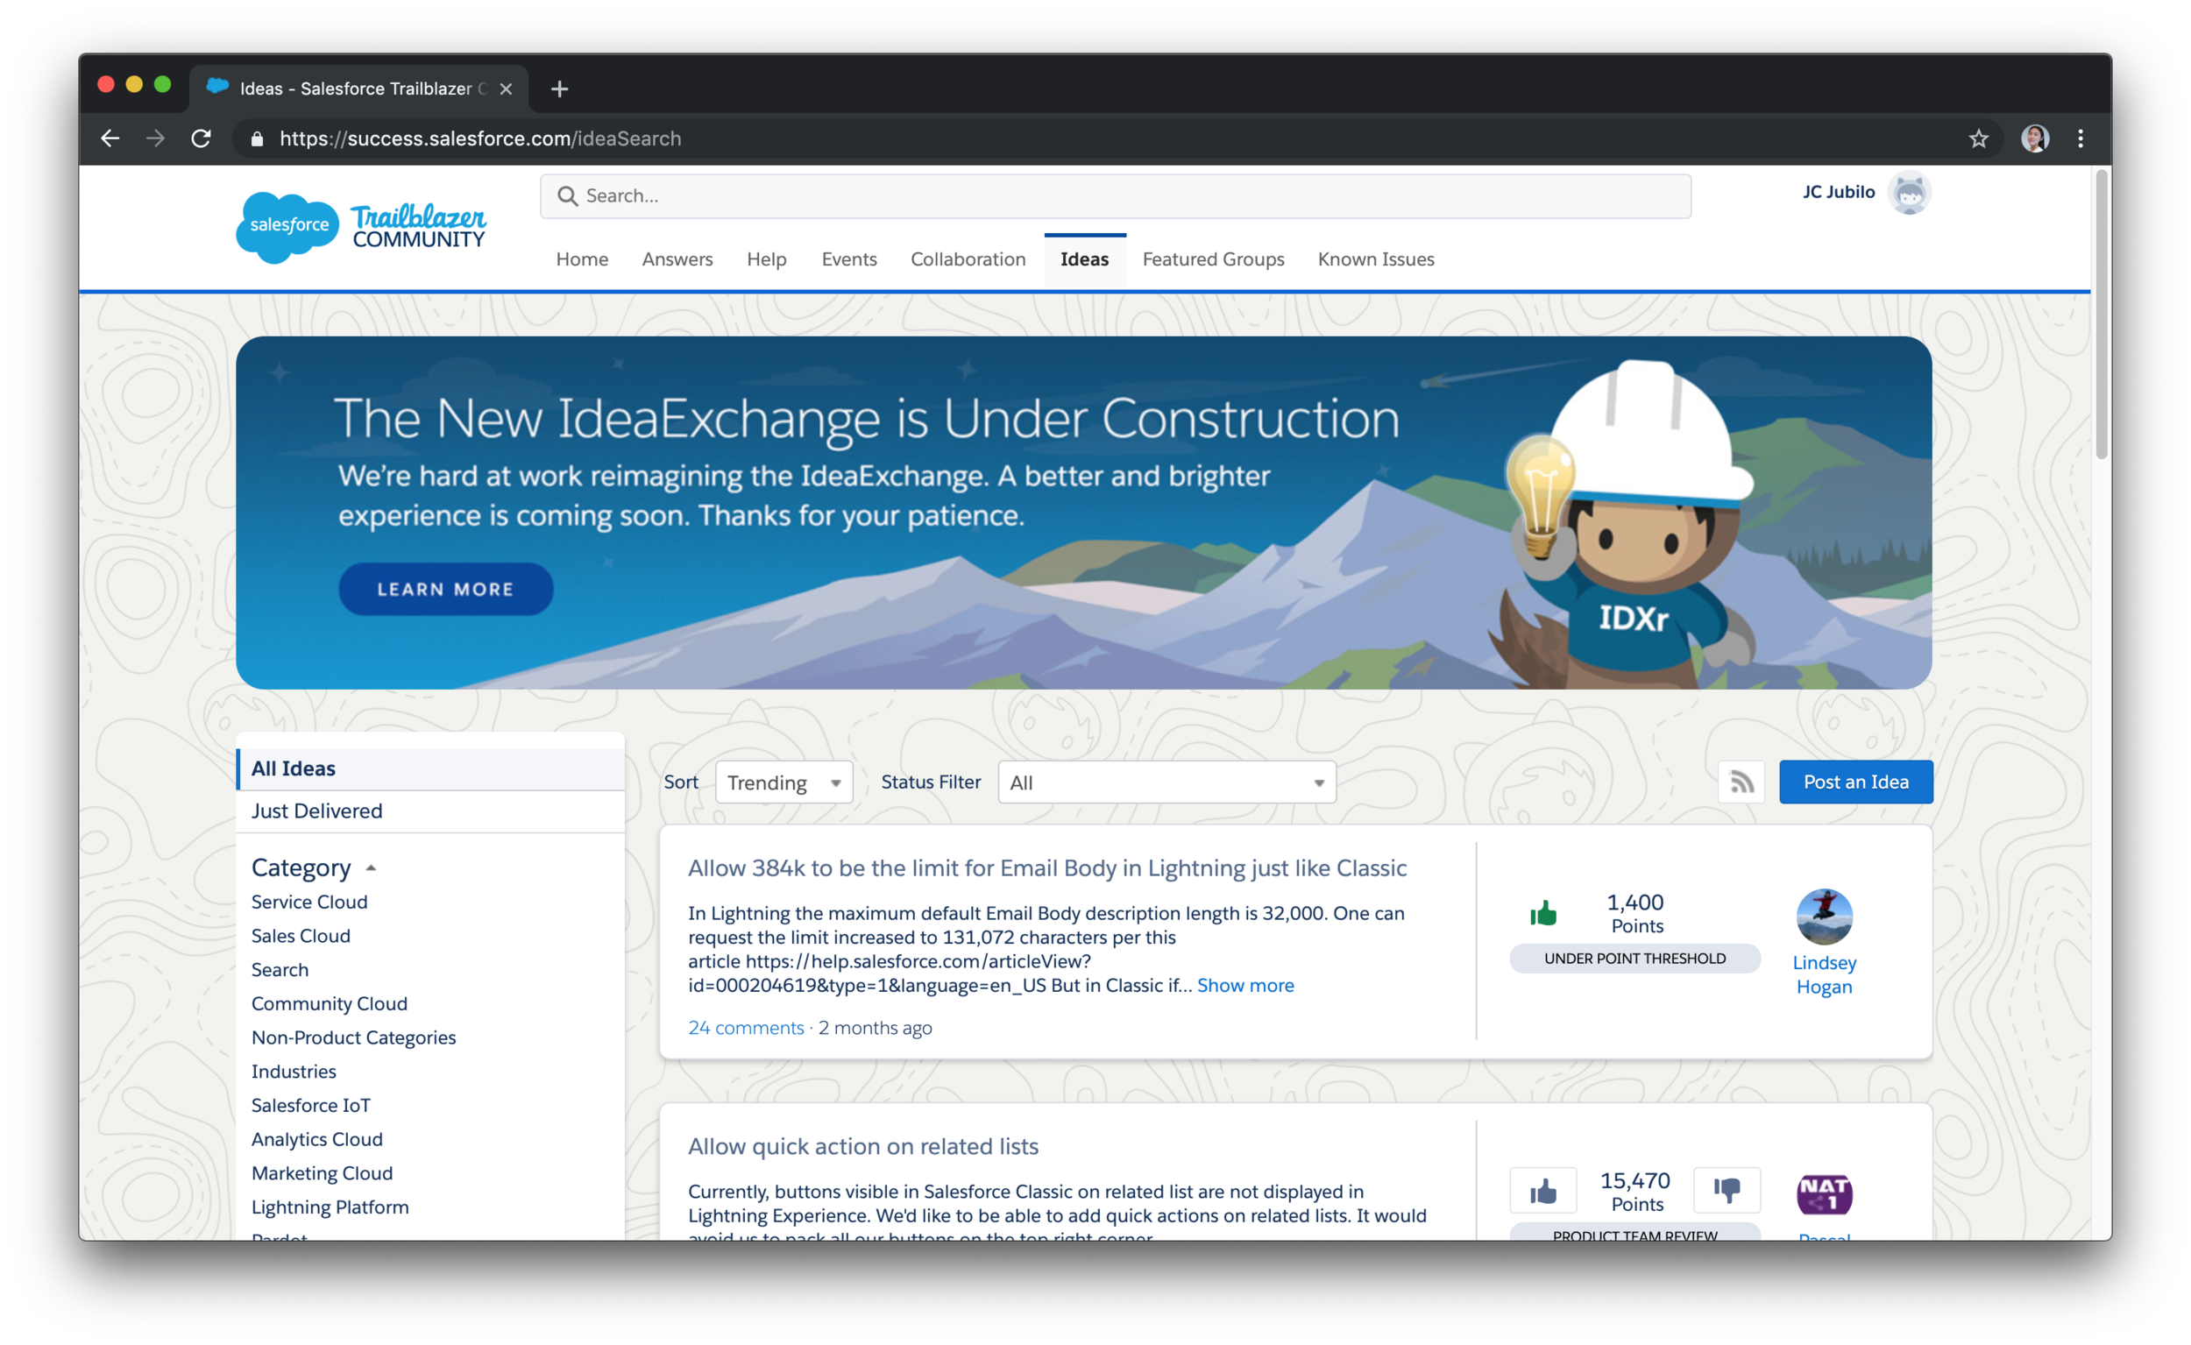Viewport: 2191px width, 1345px height.
Task: Downvote the quick action on related lists idea
Action: tap(1727, 1190)
